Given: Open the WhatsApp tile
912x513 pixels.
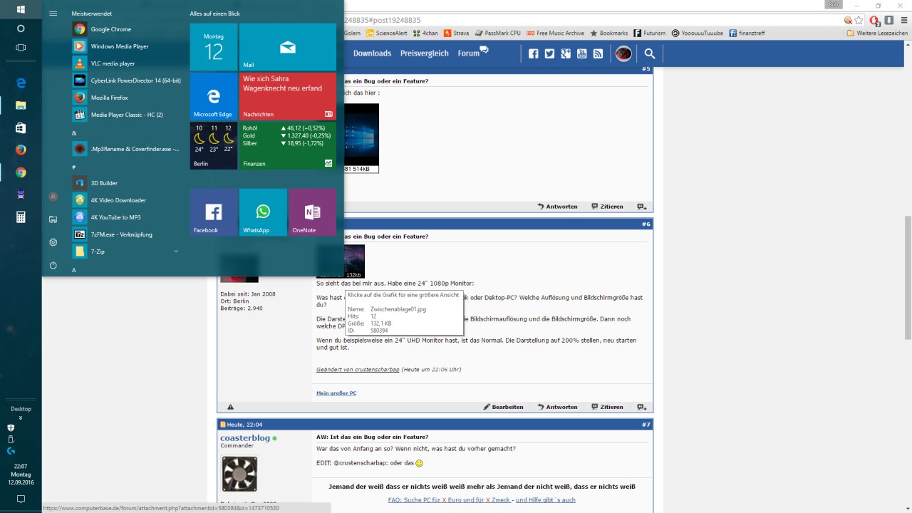Looking at the screenshot, I should coord(263,212).
